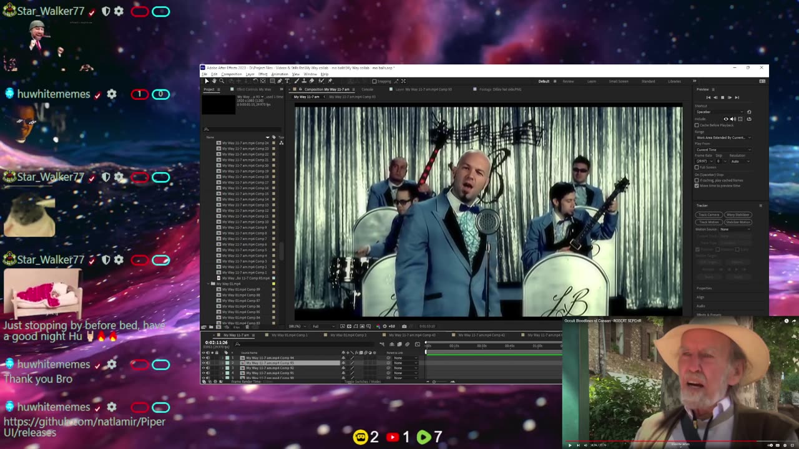Toggle 'If caching, play cached frames' checkbox
This screenshot has height=449, width=799.
(697, 181)
